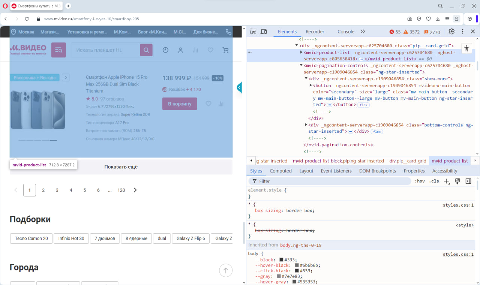Screen dimensions: 480x285
Task: Click the M.Video catalog menu button
Action: 58,50
